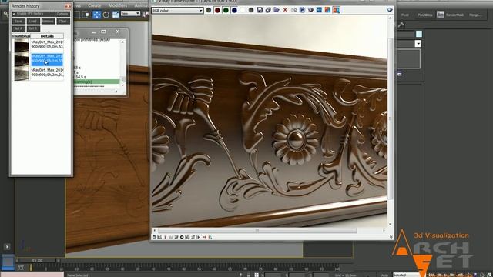The width and height of the screenshot is (493, 277).
Task: Click the lock selection icon in status bar
Action: [x=248, y=275]
